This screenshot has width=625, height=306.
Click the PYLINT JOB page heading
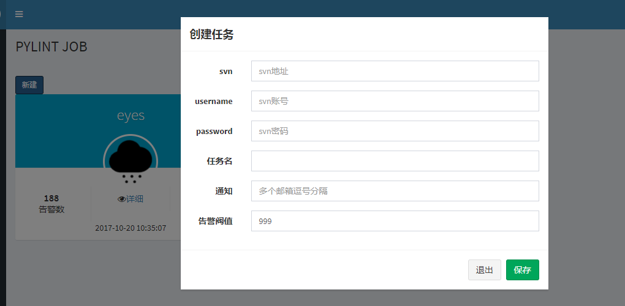tap(51, 47)
